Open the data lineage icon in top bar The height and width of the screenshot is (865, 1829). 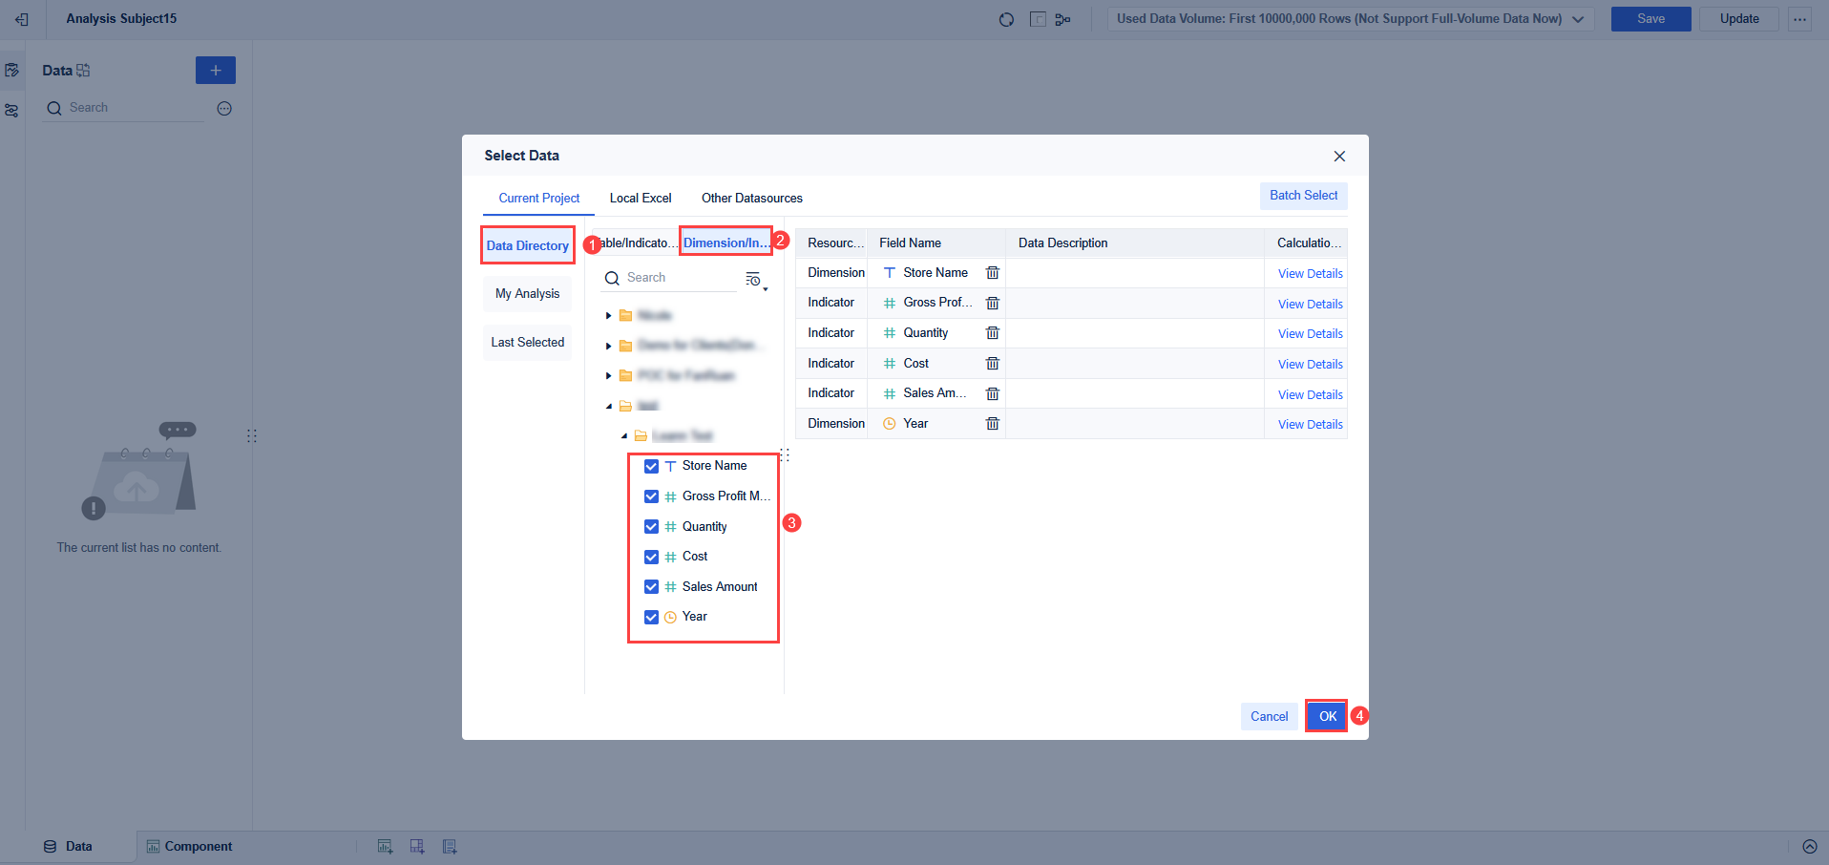1062,19
